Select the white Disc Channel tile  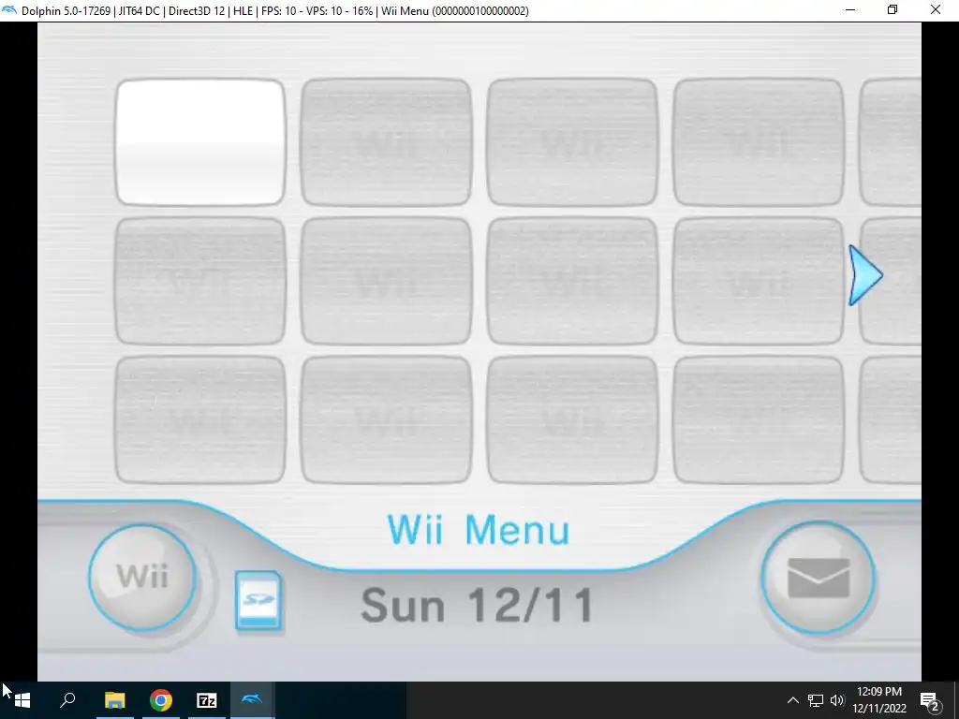[x=200, y=142]
